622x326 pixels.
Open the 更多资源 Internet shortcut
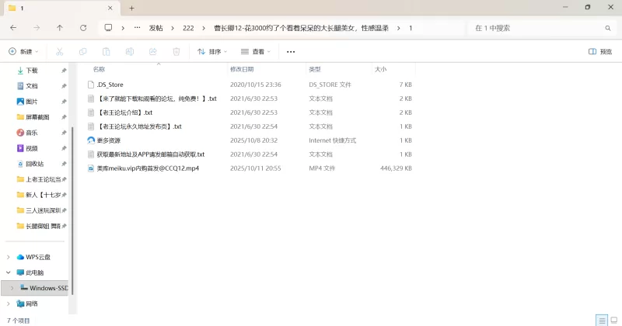point(109,140)
